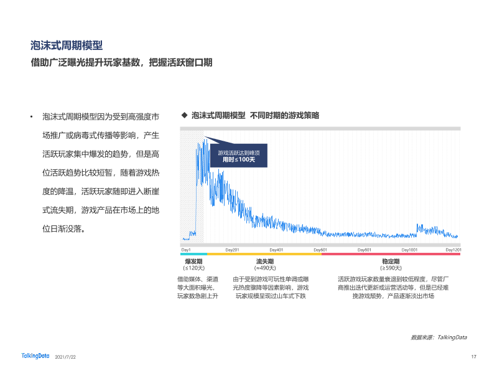Click the shaded launch region of chart
Viewport: 497px width, 373px height.
[192, 187]
